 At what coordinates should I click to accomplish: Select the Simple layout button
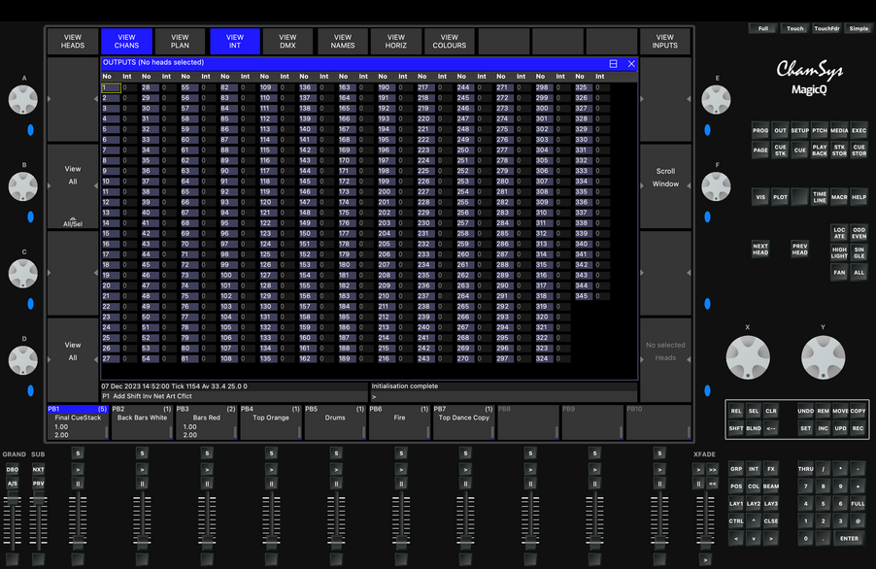coord(859,28)
